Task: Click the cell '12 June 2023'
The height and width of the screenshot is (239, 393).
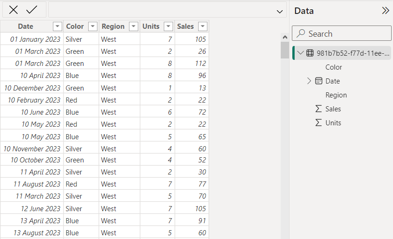Action: 32,208
